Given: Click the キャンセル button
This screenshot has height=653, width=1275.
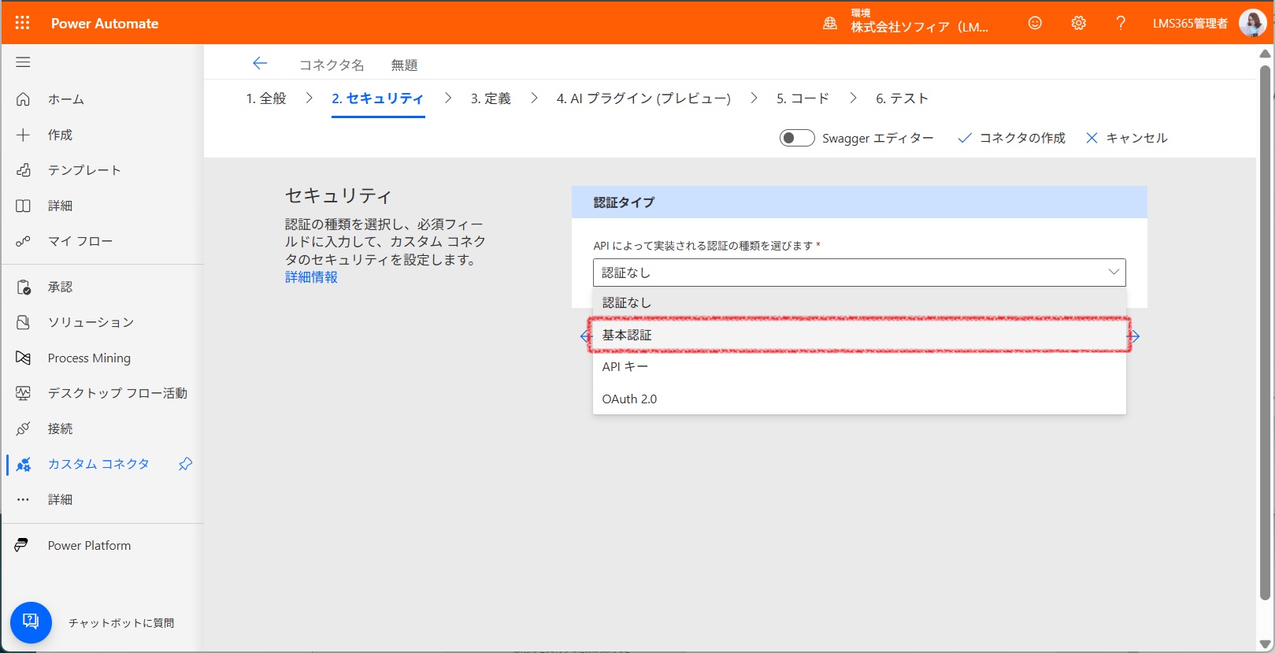Looking at the screenshot, I should [x=1126, y=138].
